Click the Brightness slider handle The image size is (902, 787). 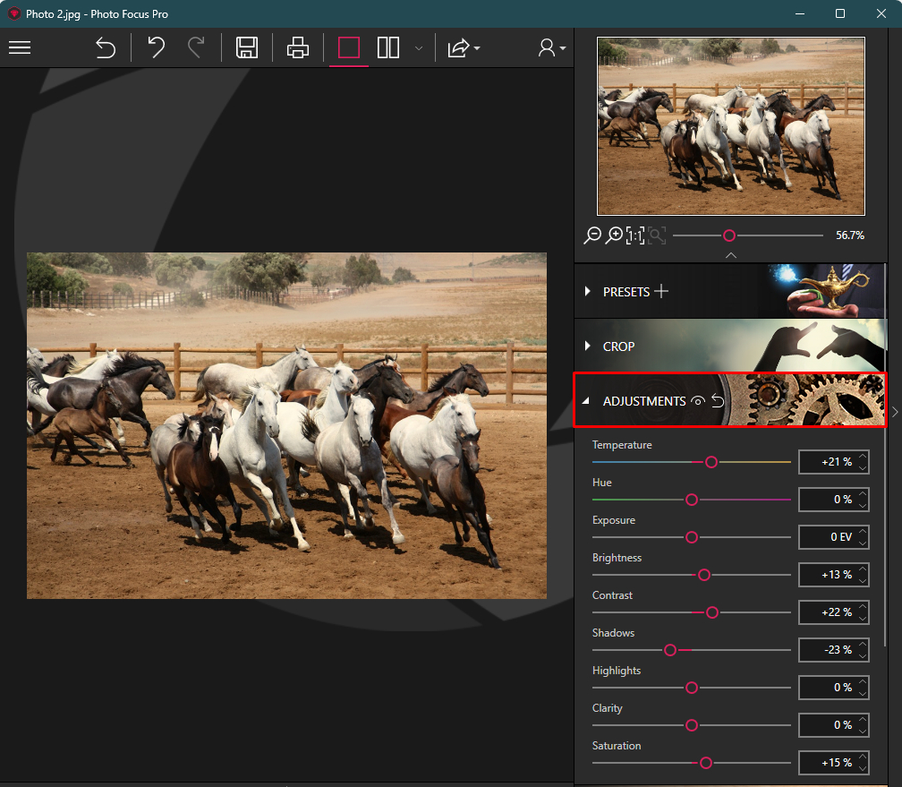click(x=704, y=575)
